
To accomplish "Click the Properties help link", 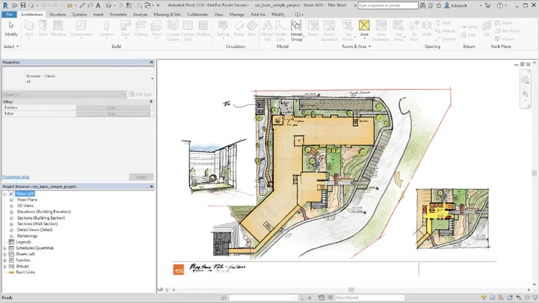I will 16,177.
